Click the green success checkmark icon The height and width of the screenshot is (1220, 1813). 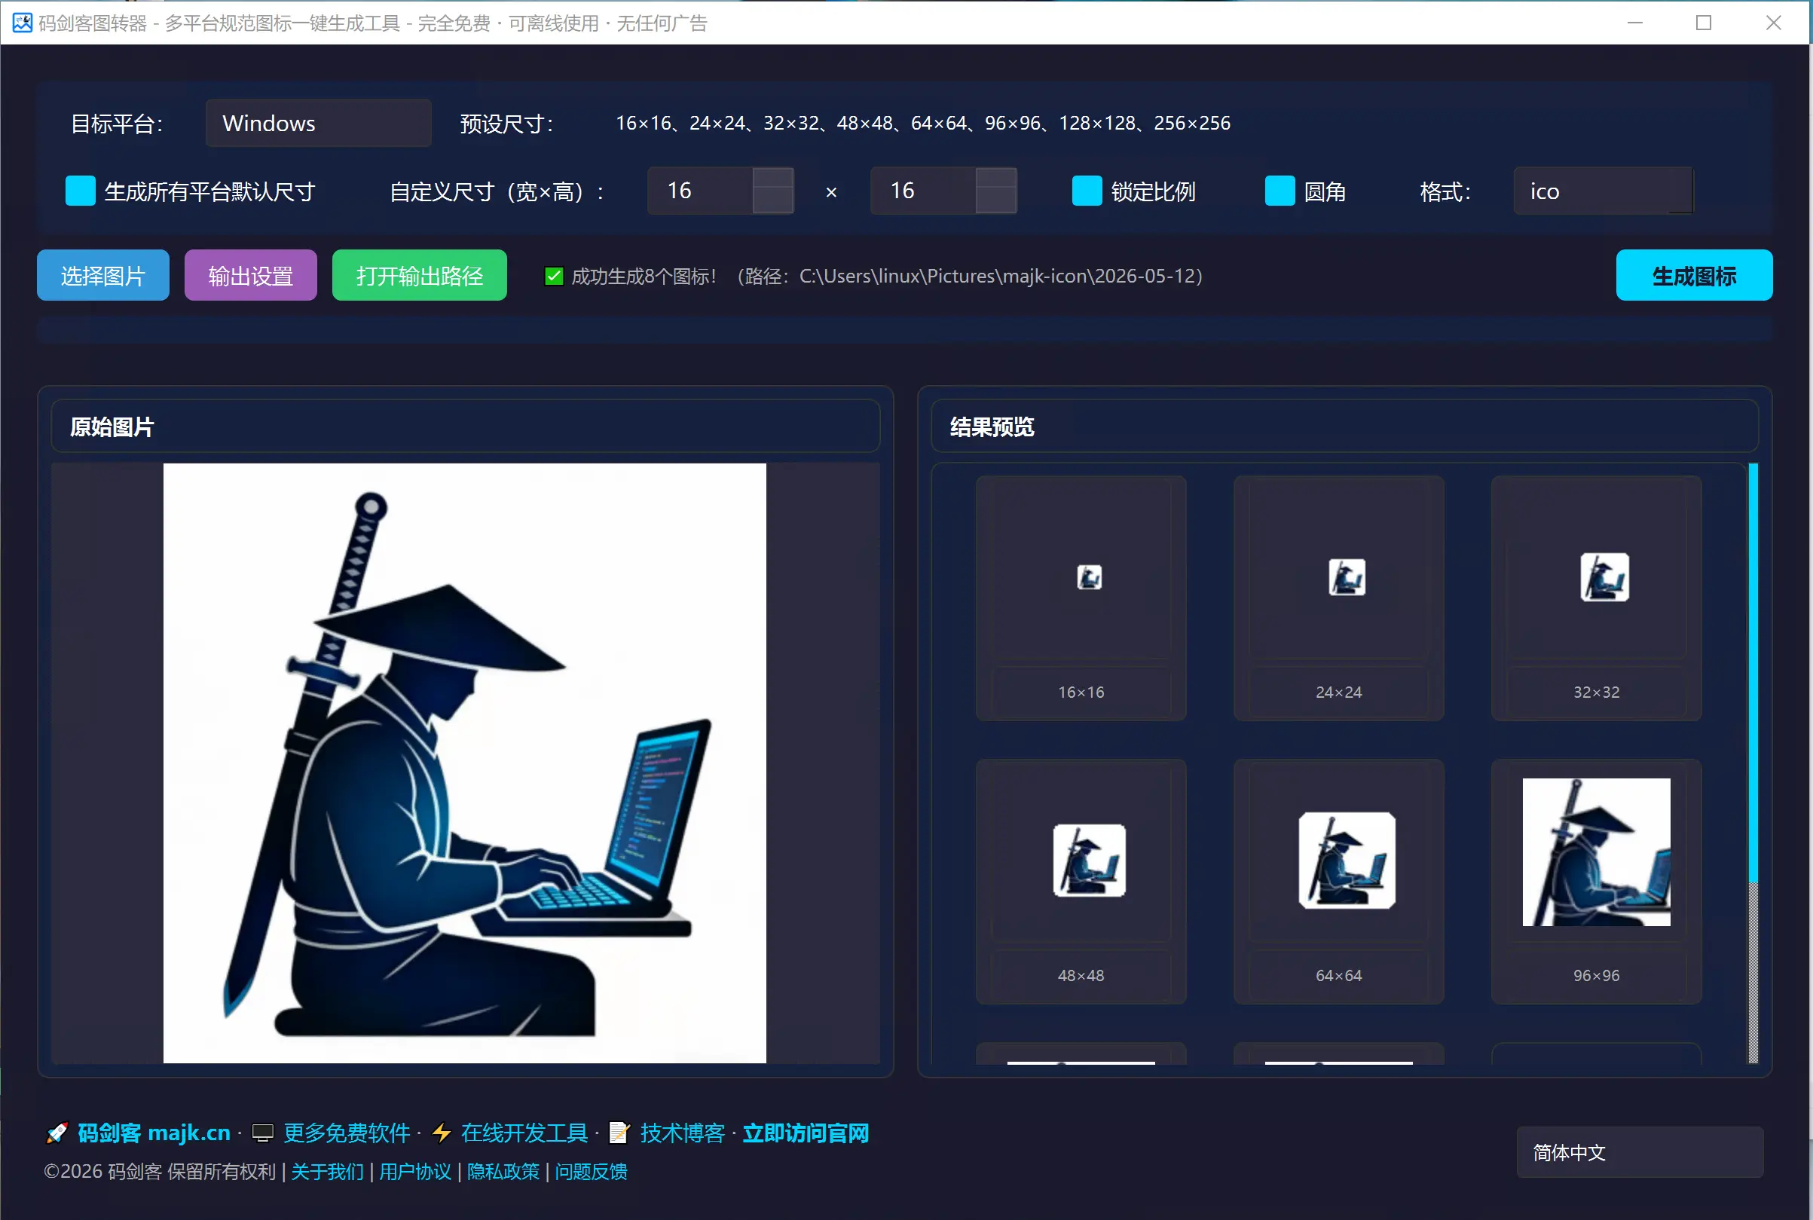click(553, 277)
